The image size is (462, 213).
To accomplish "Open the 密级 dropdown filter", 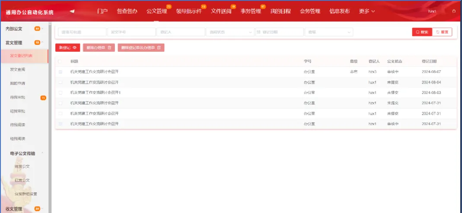I will click(329, 32).
